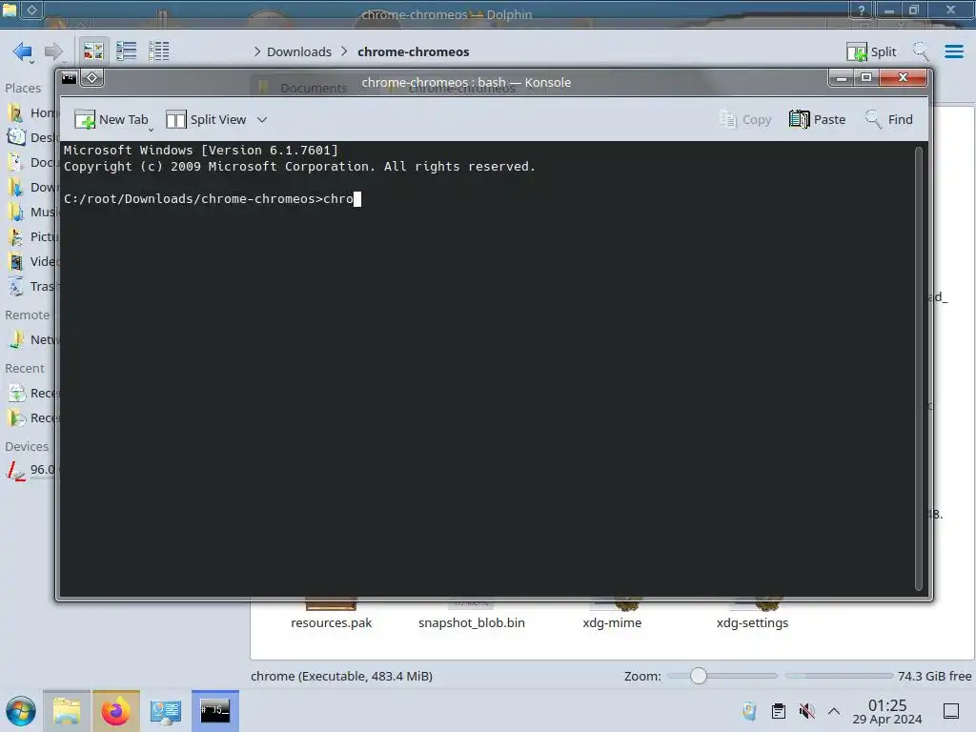Screen dimensions: 976x732
Task: Open Desktop in Places sidebar
Action: (31, 137)
